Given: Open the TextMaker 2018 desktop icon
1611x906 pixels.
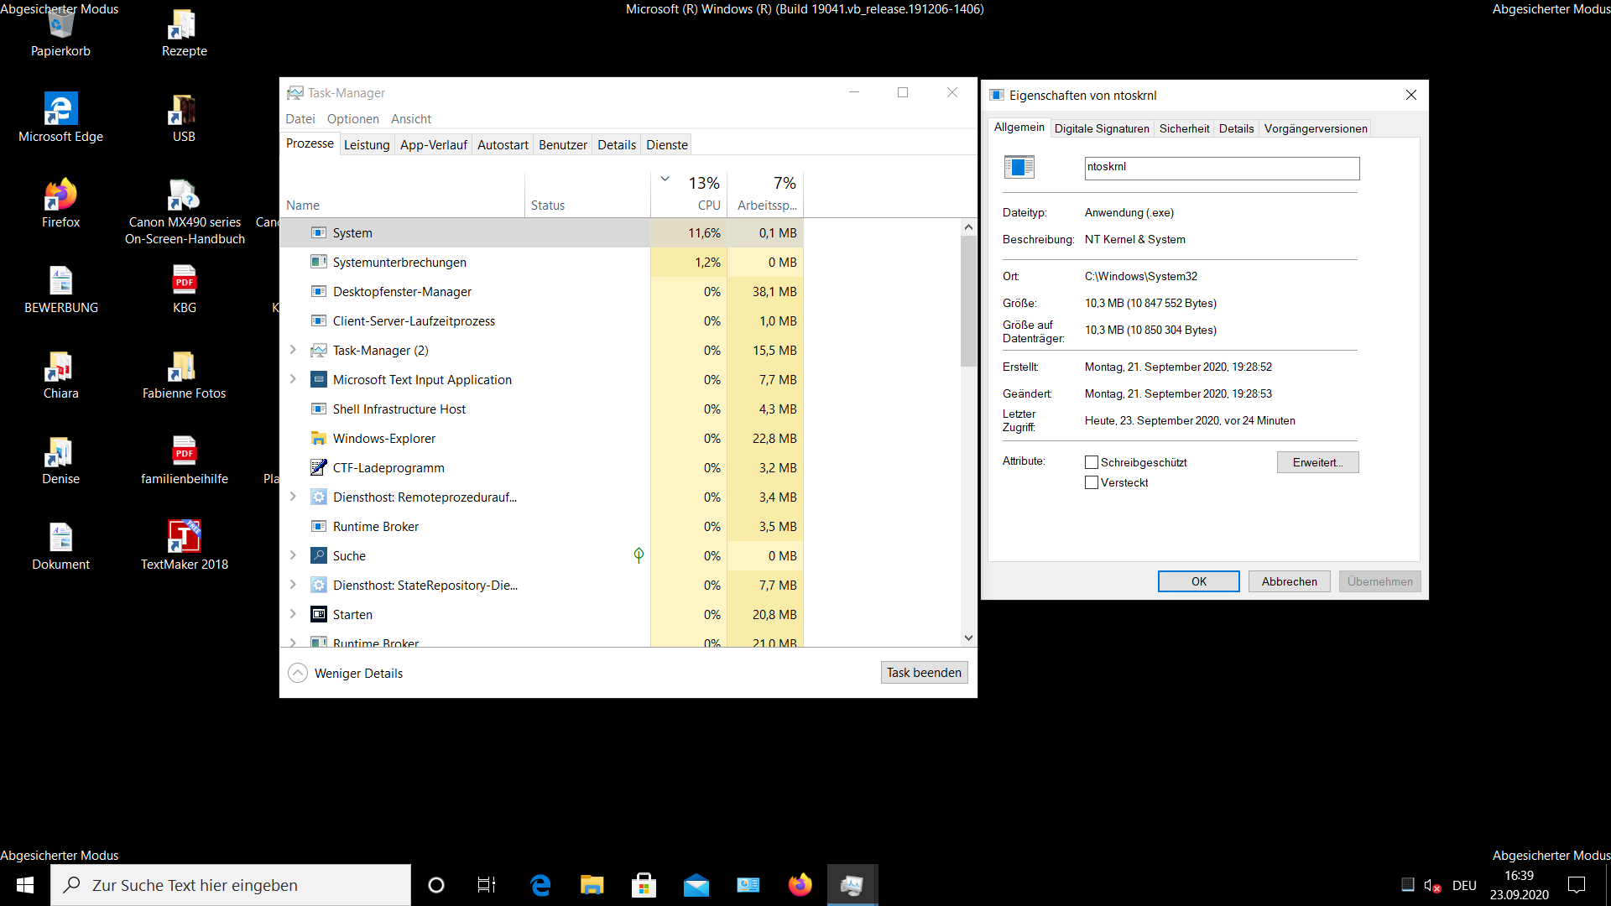Looking at the screenshot, I should [x=184, y=538].
